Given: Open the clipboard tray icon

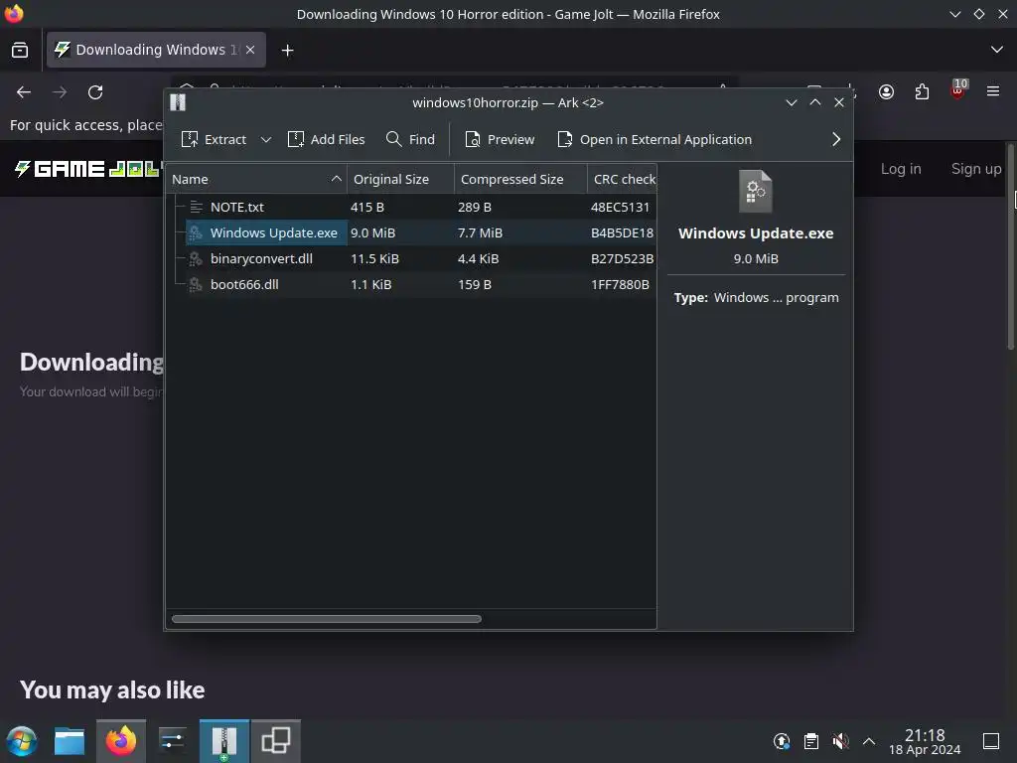Looking at the screenshot, I should coord(810,741).
